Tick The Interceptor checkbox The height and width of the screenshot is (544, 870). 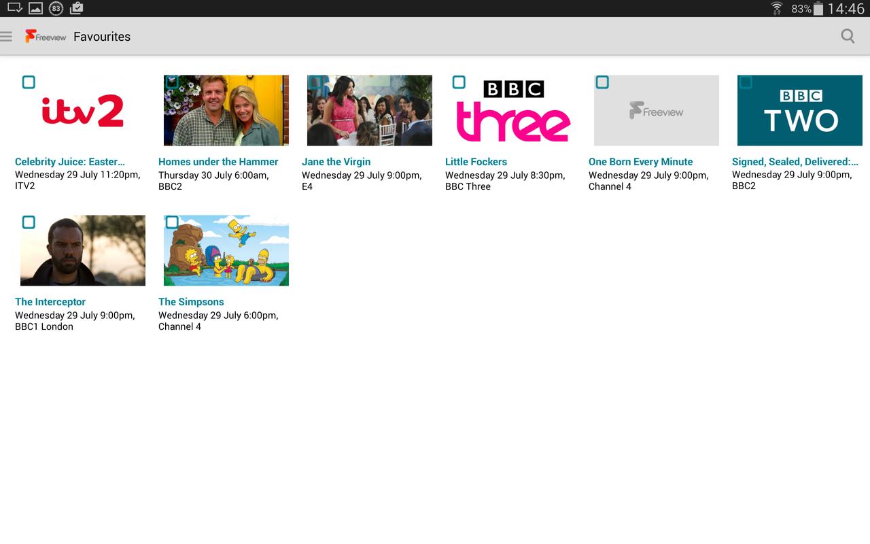click(x=29, y=222)
